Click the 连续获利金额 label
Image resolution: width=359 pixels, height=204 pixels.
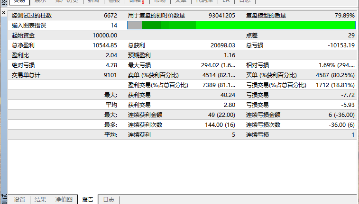[145, 115]
